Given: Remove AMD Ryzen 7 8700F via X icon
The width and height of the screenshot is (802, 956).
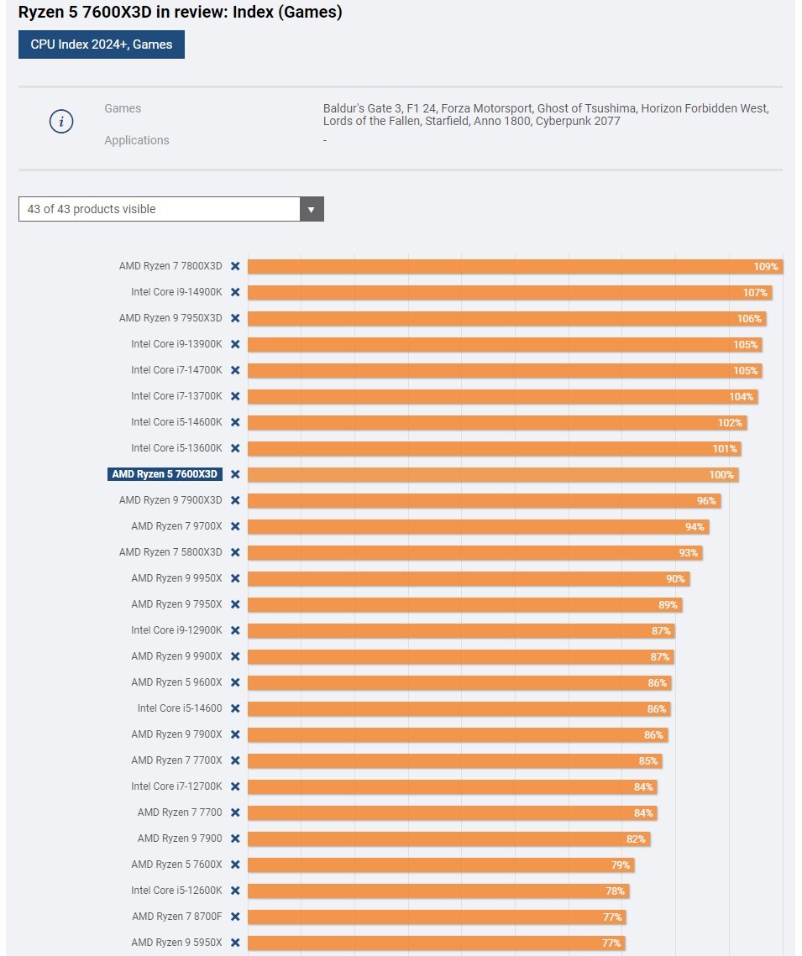Looking at the screenshot, I should (x=235, y=917).
